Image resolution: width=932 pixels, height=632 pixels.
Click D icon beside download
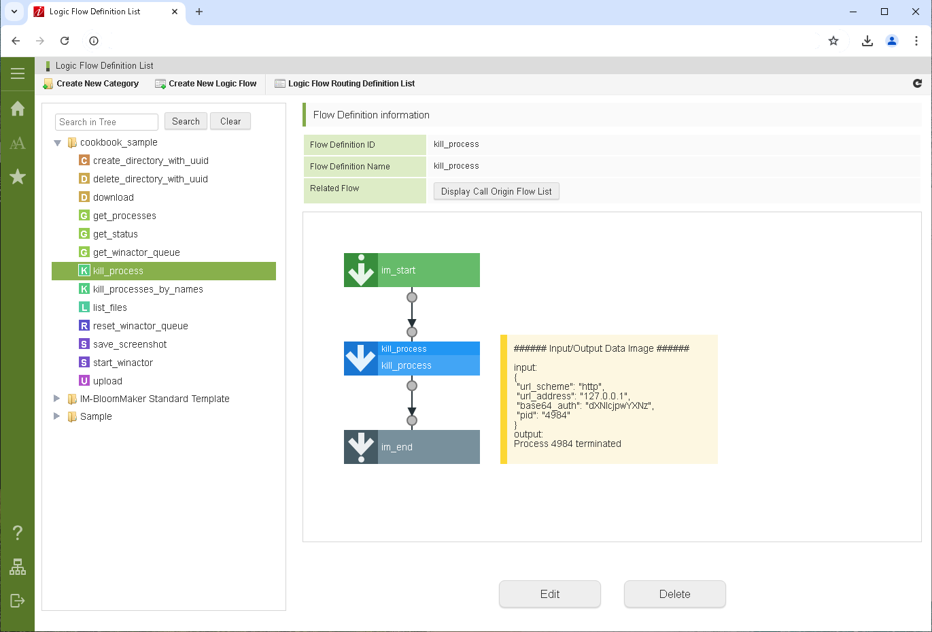click(84, 197)
